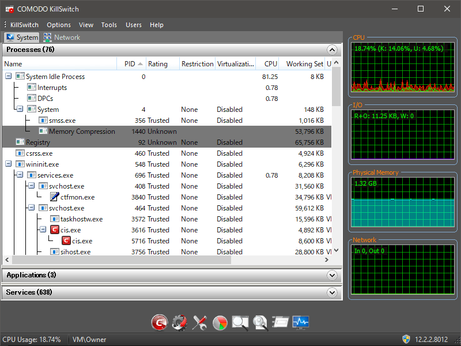Click the monitor with pulse line icon

click(301, 322)
